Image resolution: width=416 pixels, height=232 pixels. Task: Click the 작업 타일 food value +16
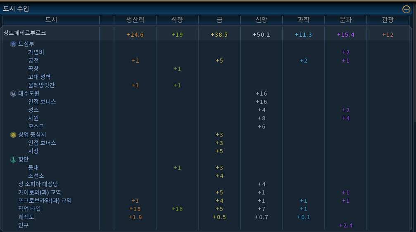coord(177,209)
